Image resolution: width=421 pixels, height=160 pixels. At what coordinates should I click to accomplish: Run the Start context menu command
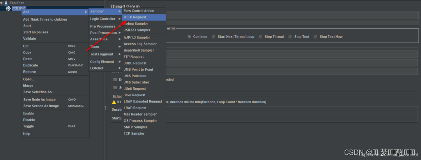click(55, 26)
